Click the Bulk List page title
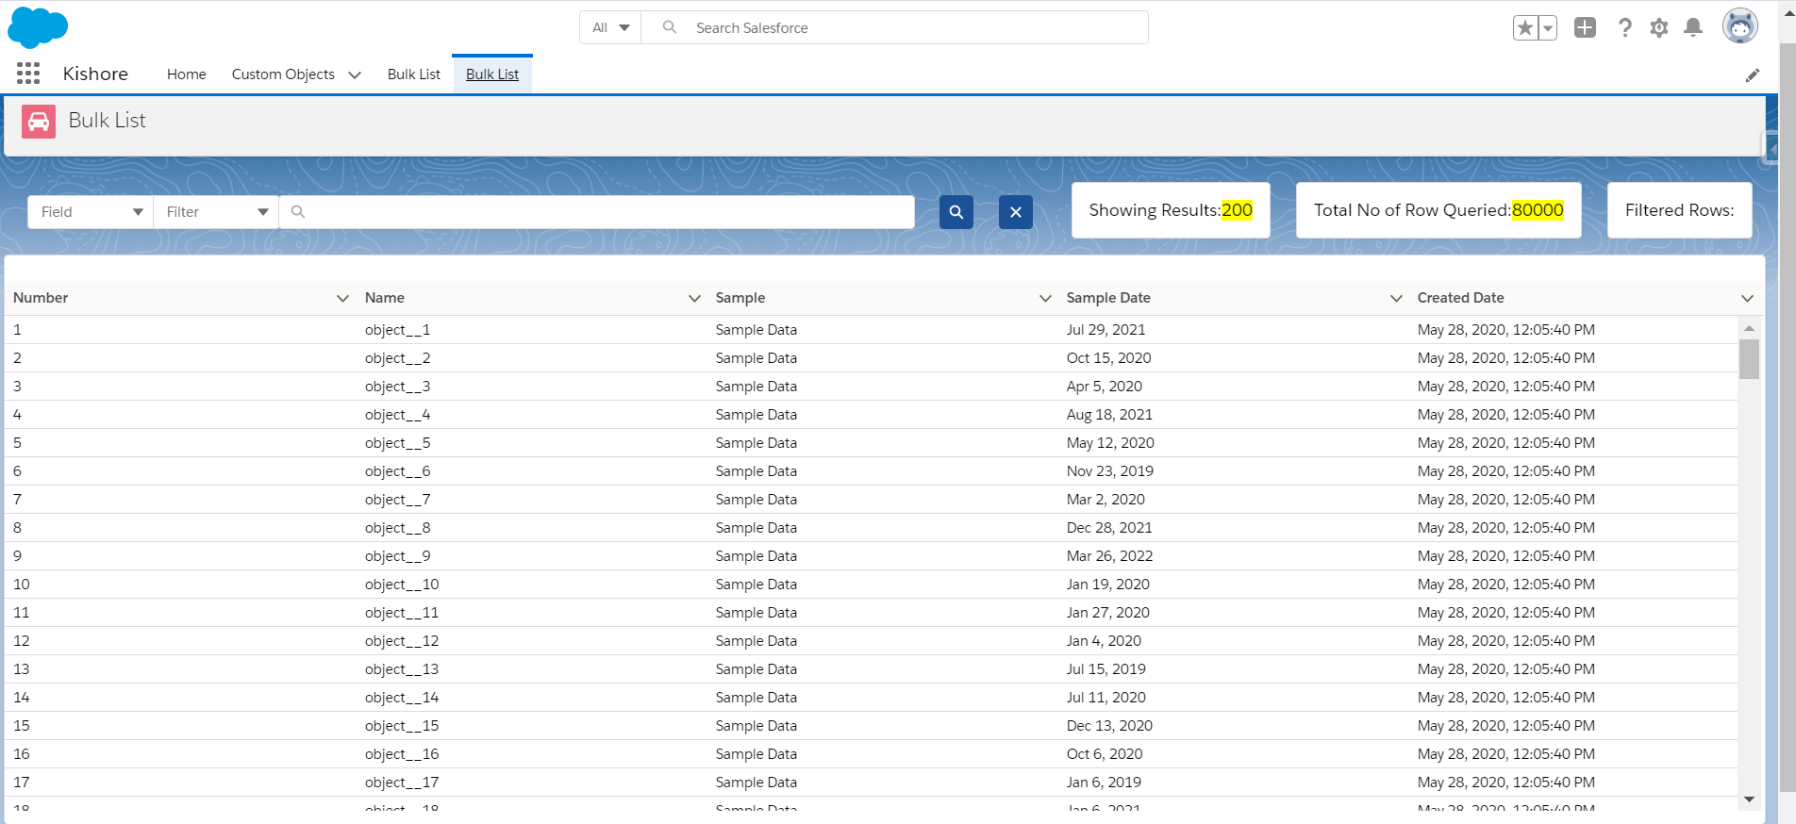Image resolution: width=1796 pixels, height=824 pixels. click(x=107, y=121)
